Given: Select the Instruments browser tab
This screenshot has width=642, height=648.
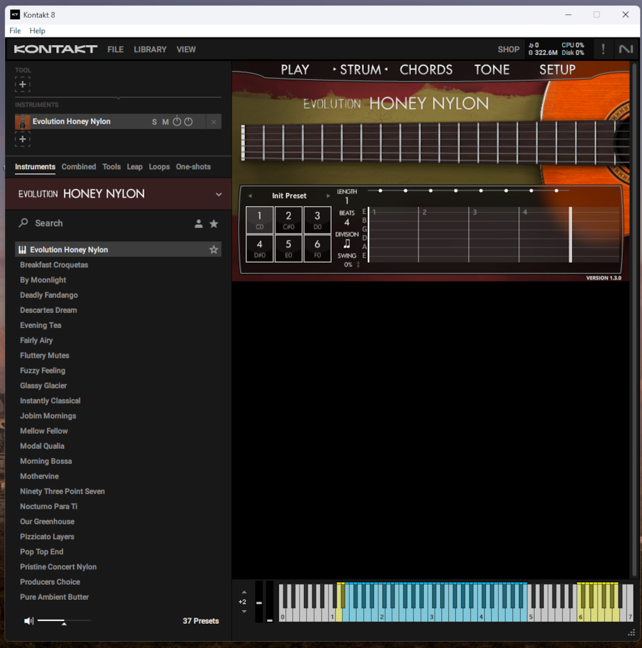Looking at the screenshot, I should (35, 167).
